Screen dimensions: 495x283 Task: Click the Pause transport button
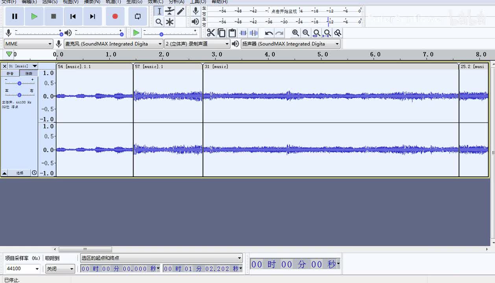click(15, 16)
